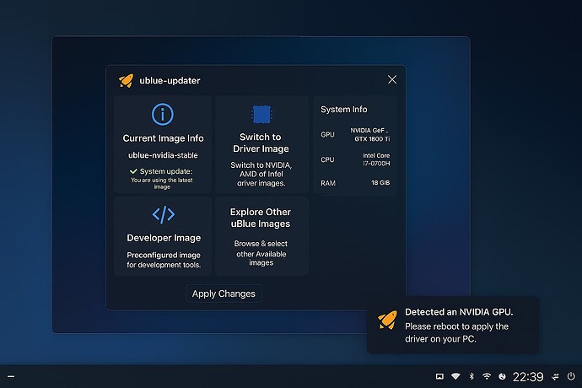This screenshot has height=388, width=582.
Task: Click the blue chip icon
Action: 261,115
